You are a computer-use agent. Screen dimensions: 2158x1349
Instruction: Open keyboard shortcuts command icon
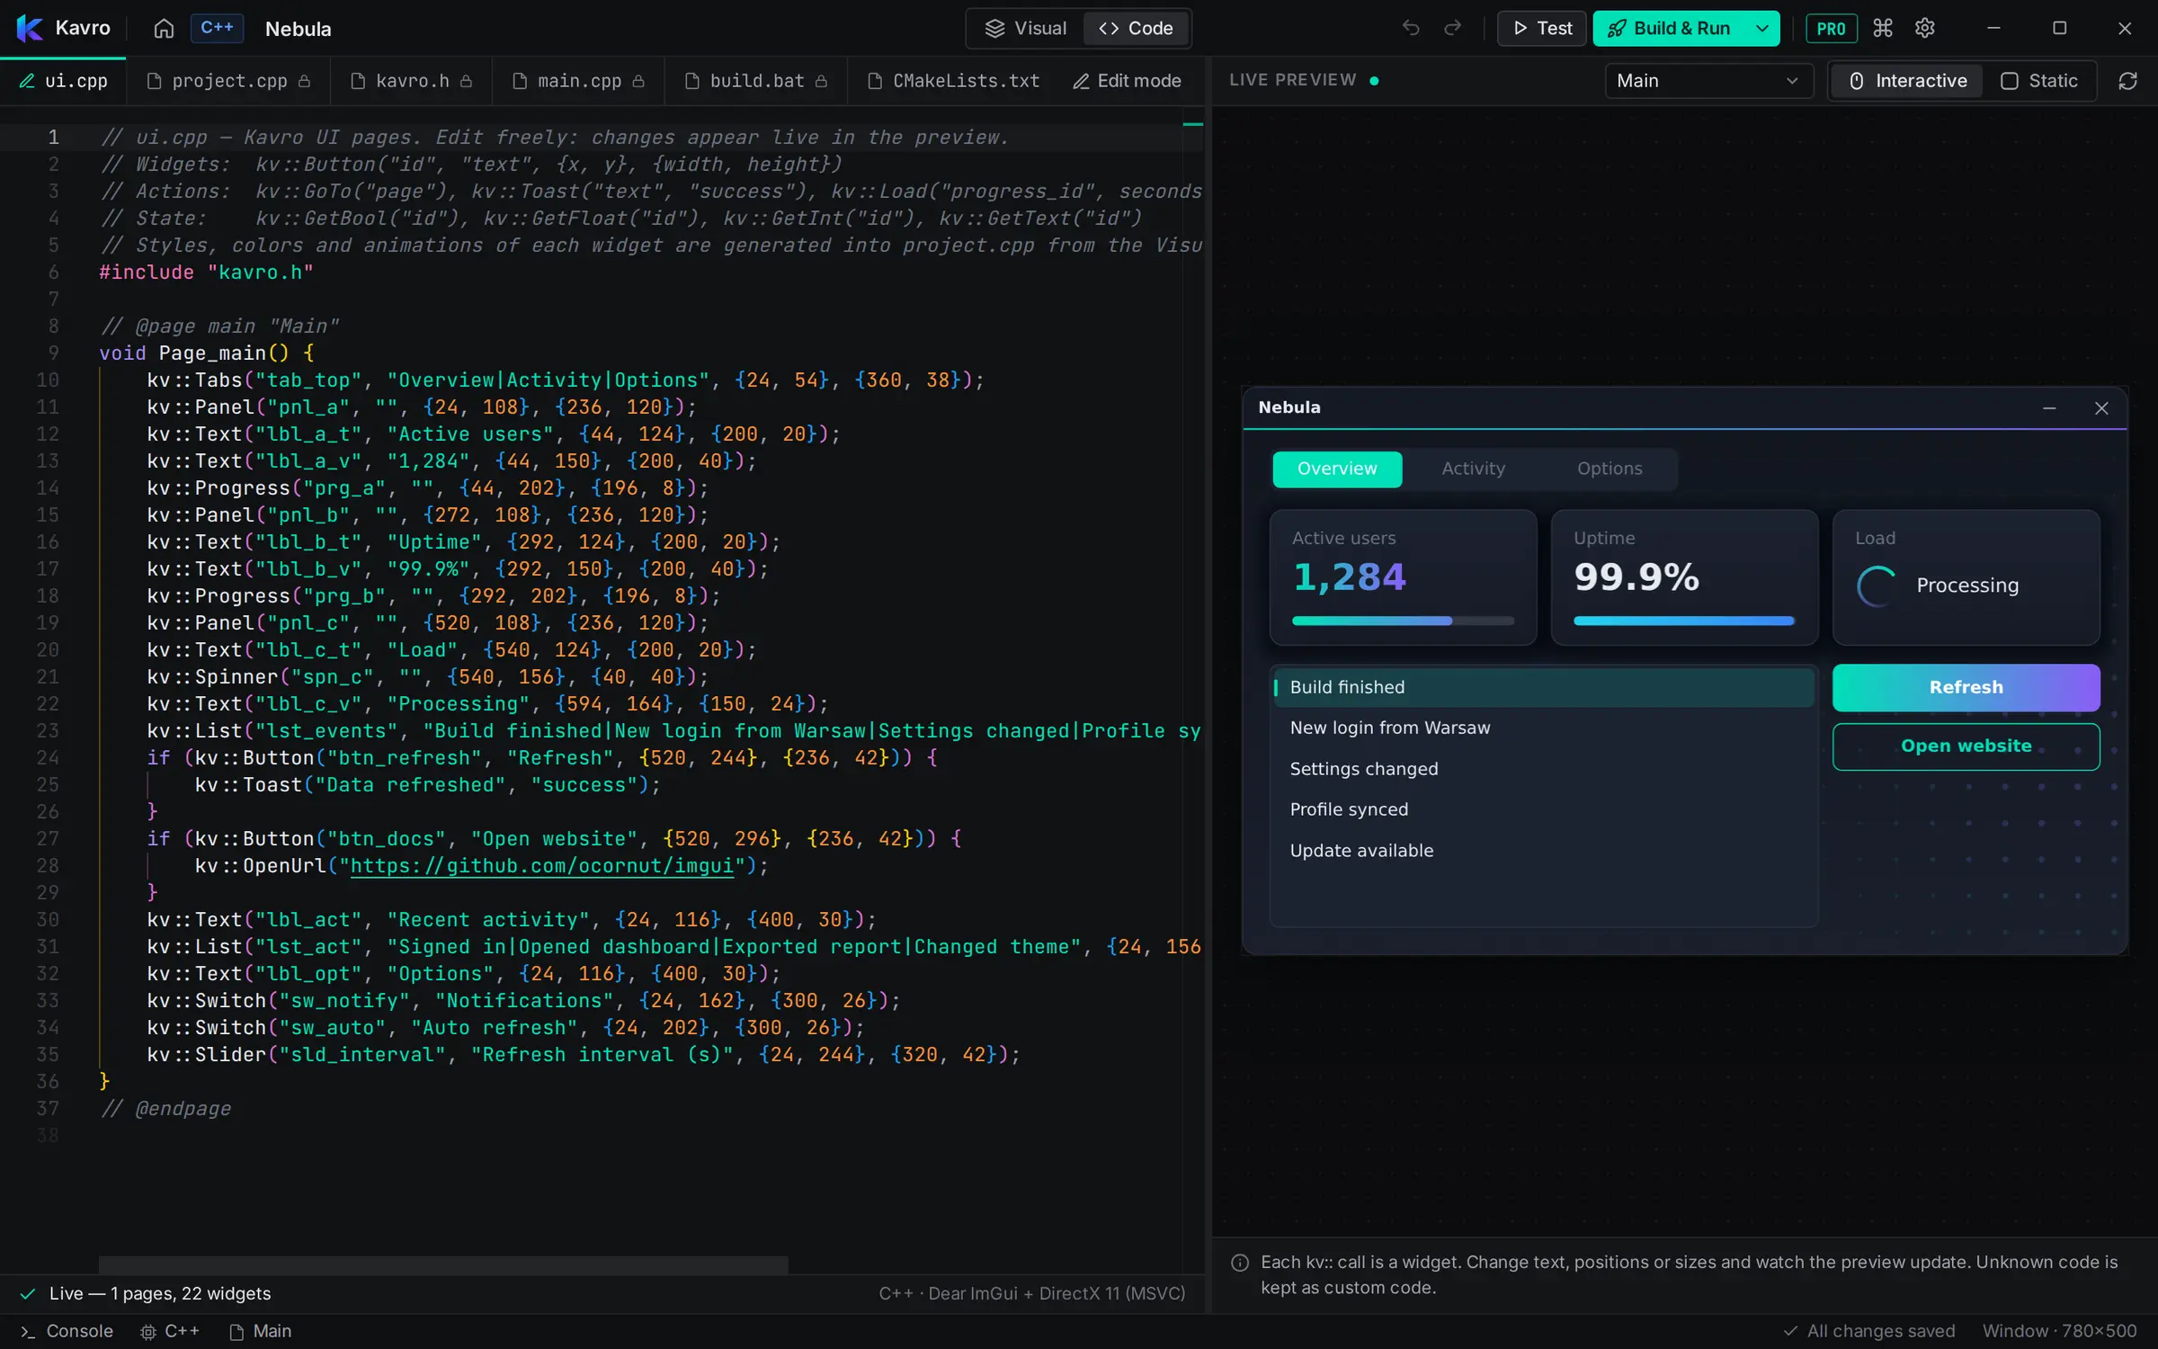(x=1883, y=29)
